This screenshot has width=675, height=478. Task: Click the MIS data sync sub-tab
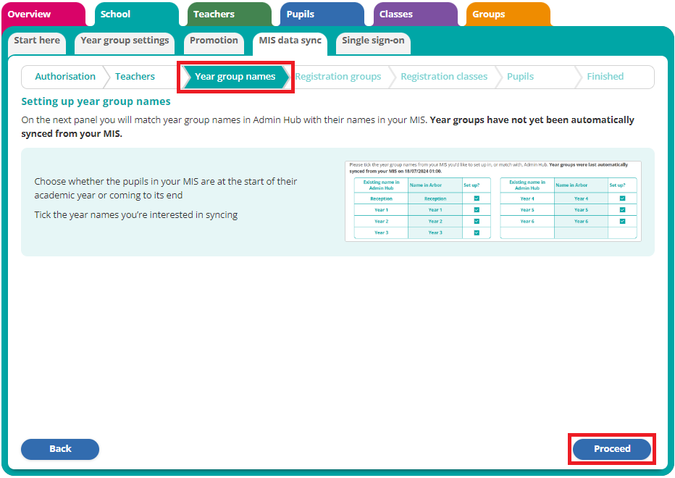[x=290, y=41]
